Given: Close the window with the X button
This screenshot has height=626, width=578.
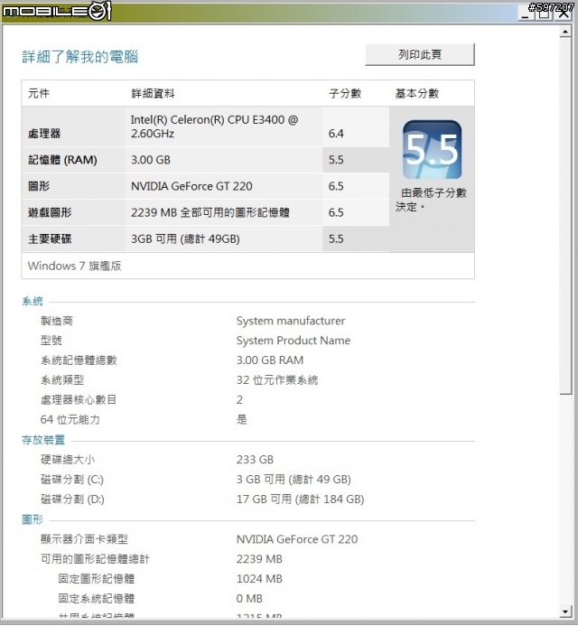Looking at the screenshot, I should [564, 14].
